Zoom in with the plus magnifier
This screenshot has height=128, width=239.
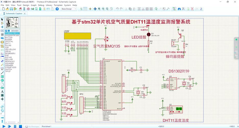(99, 9)
